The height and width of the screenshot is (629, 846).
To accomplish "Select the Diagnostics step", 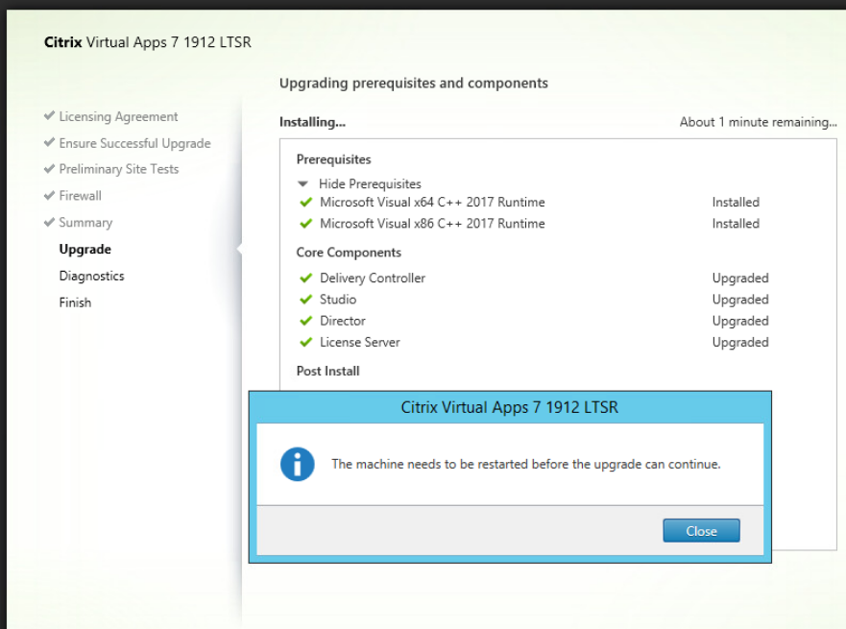I will (92, 276).
